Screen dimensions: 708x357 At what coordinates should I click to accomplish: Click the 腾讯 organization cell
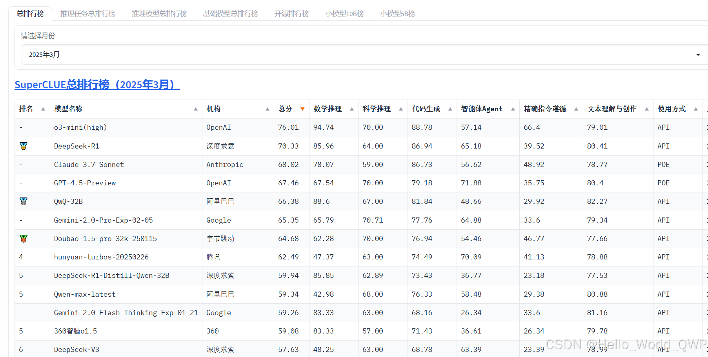tap(238, 257)
